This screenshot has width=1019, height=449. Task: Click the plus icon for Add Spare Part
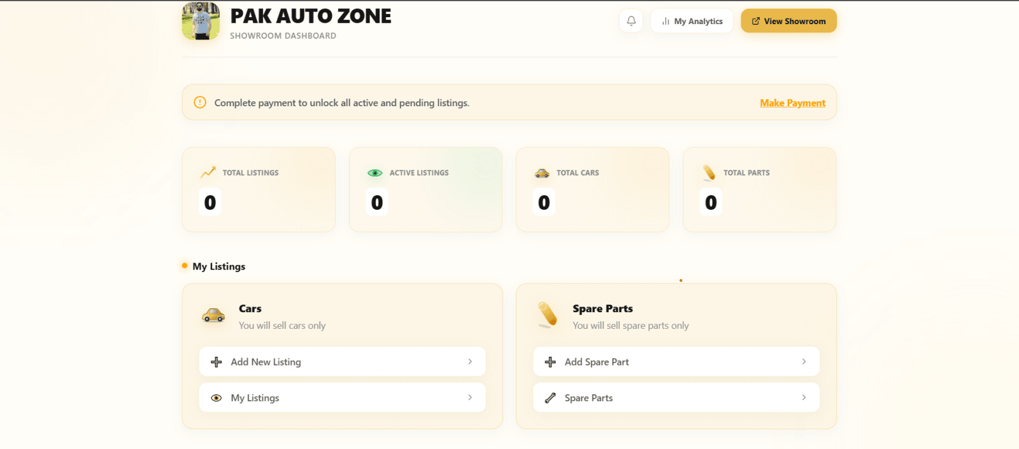tap(550, 362)
